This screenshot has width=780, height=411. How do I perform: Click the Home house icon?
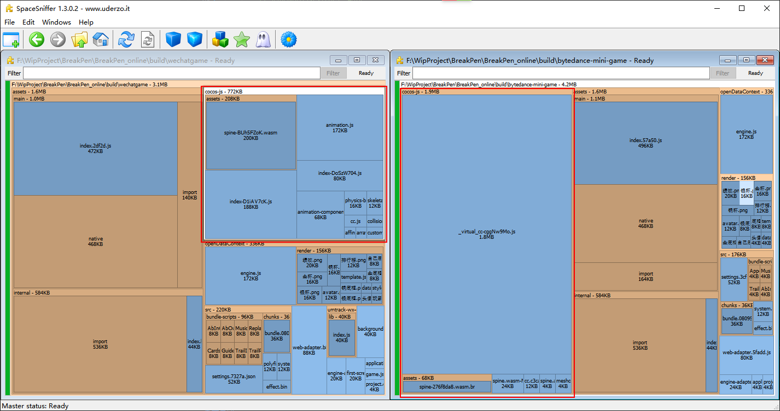pyautogui.click(x=100, y=39)
